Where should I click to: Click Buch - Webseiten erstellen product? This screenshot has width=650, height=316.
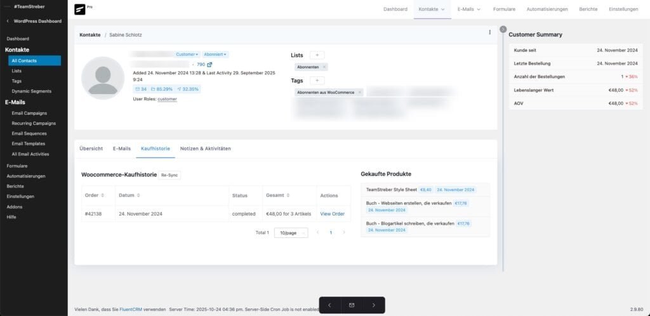tap(409, 203)
